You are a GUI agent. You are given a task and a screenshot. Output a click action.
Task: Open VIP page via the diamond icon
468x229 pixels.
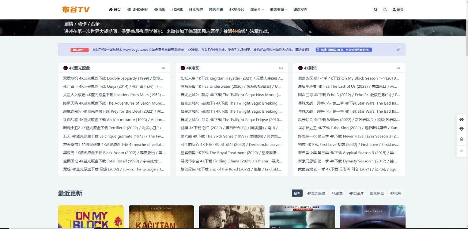[x=461, y=129]
